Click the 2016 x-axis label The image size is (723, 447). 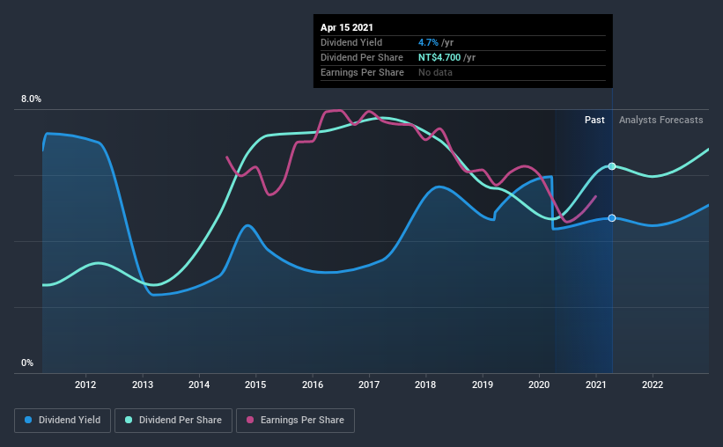pyautogui.click(x=313, y=385)
